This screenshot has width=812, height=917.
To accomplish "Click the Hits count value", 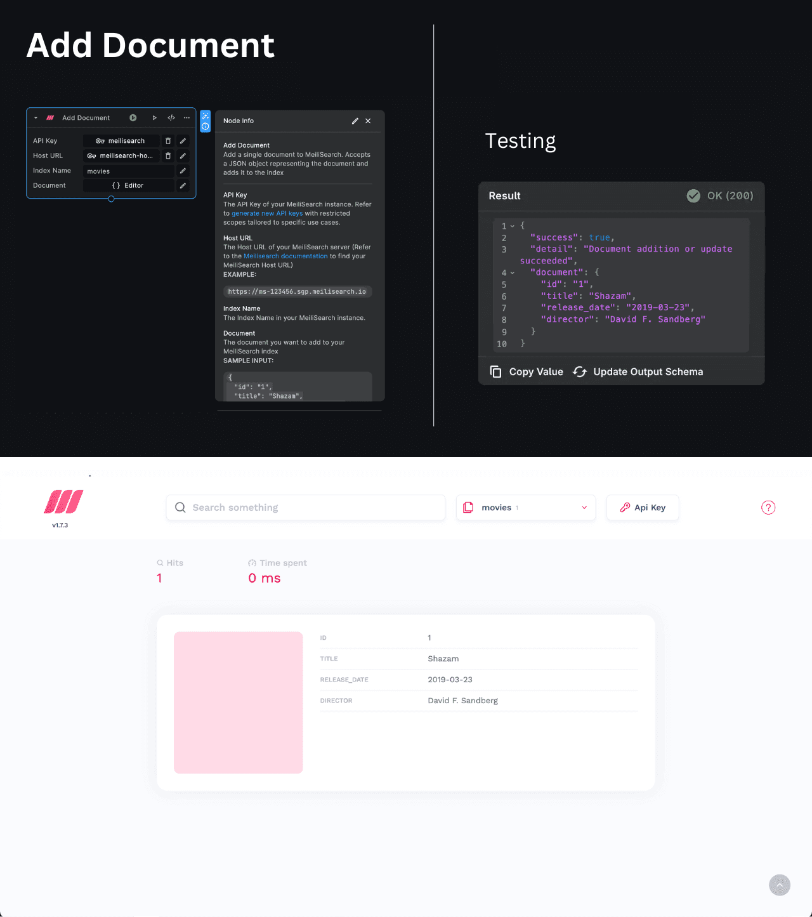I will tap(159, 578).
